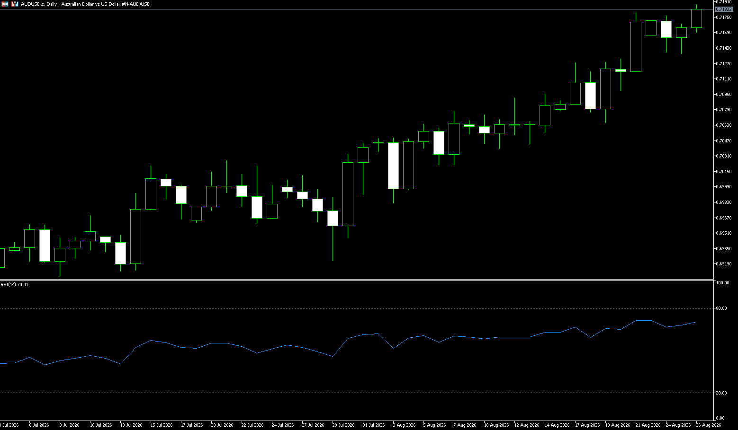Image resolution: width=738 pixels, height=430 pixels.
Task: Click the 21 Aug 2026 date label
Action: 648,425
